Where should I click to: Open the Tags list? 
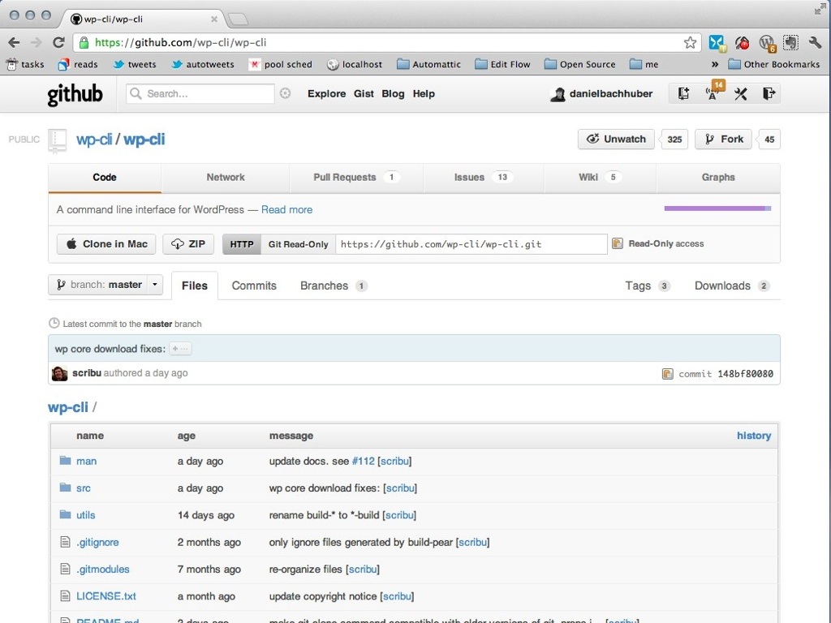[x=648, y=286]
